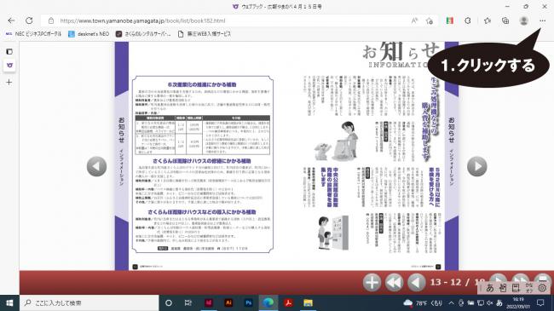
Task: Open a new tab with plus button
Action: click(x=9, y=82)
